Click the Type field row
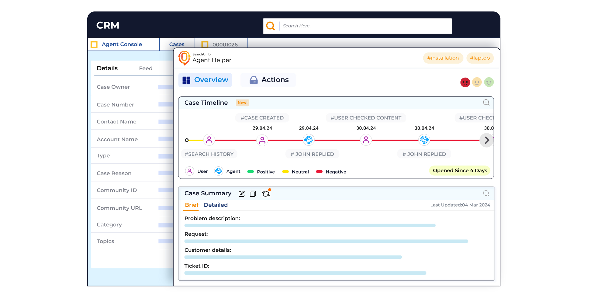The width and height of the screenshot is (590, 295). pyautogui.click(x=132, y=156)
